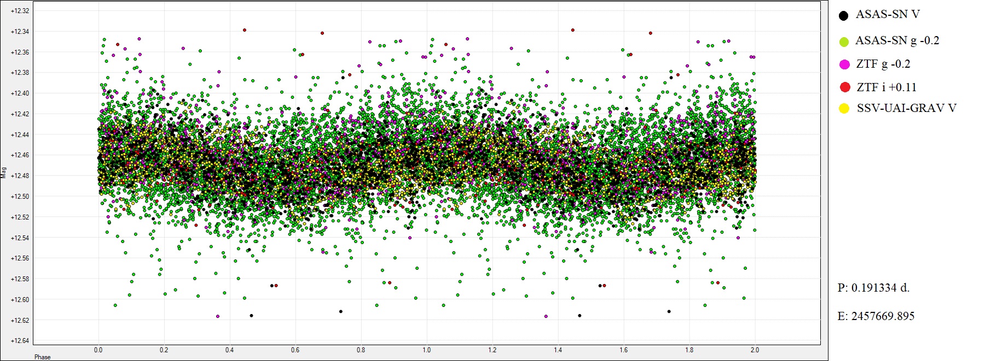Select the ZTF g -0.2 legend label
This screenshot has height=361, width=985.
[x=883, y=64]
